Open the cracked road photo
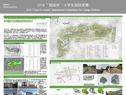This screenshot has width=126, height=95. (x=90, y=69)
